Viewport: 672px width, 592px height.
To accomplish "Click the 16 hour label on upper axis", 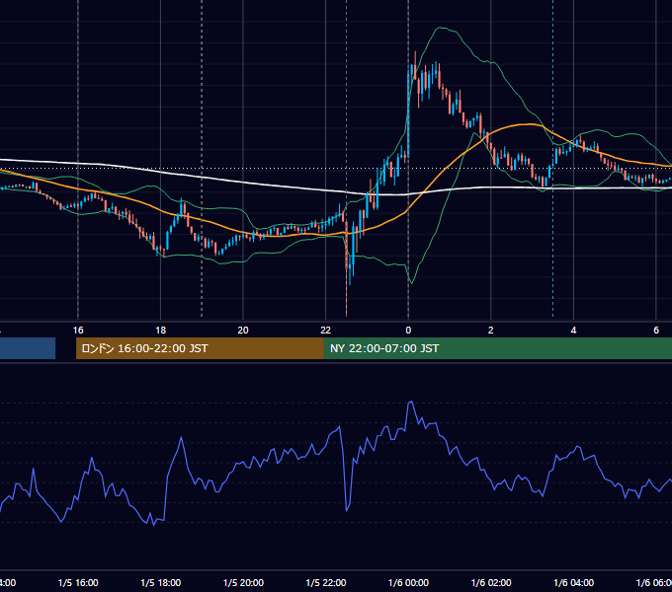I will (x=78, y=331).
